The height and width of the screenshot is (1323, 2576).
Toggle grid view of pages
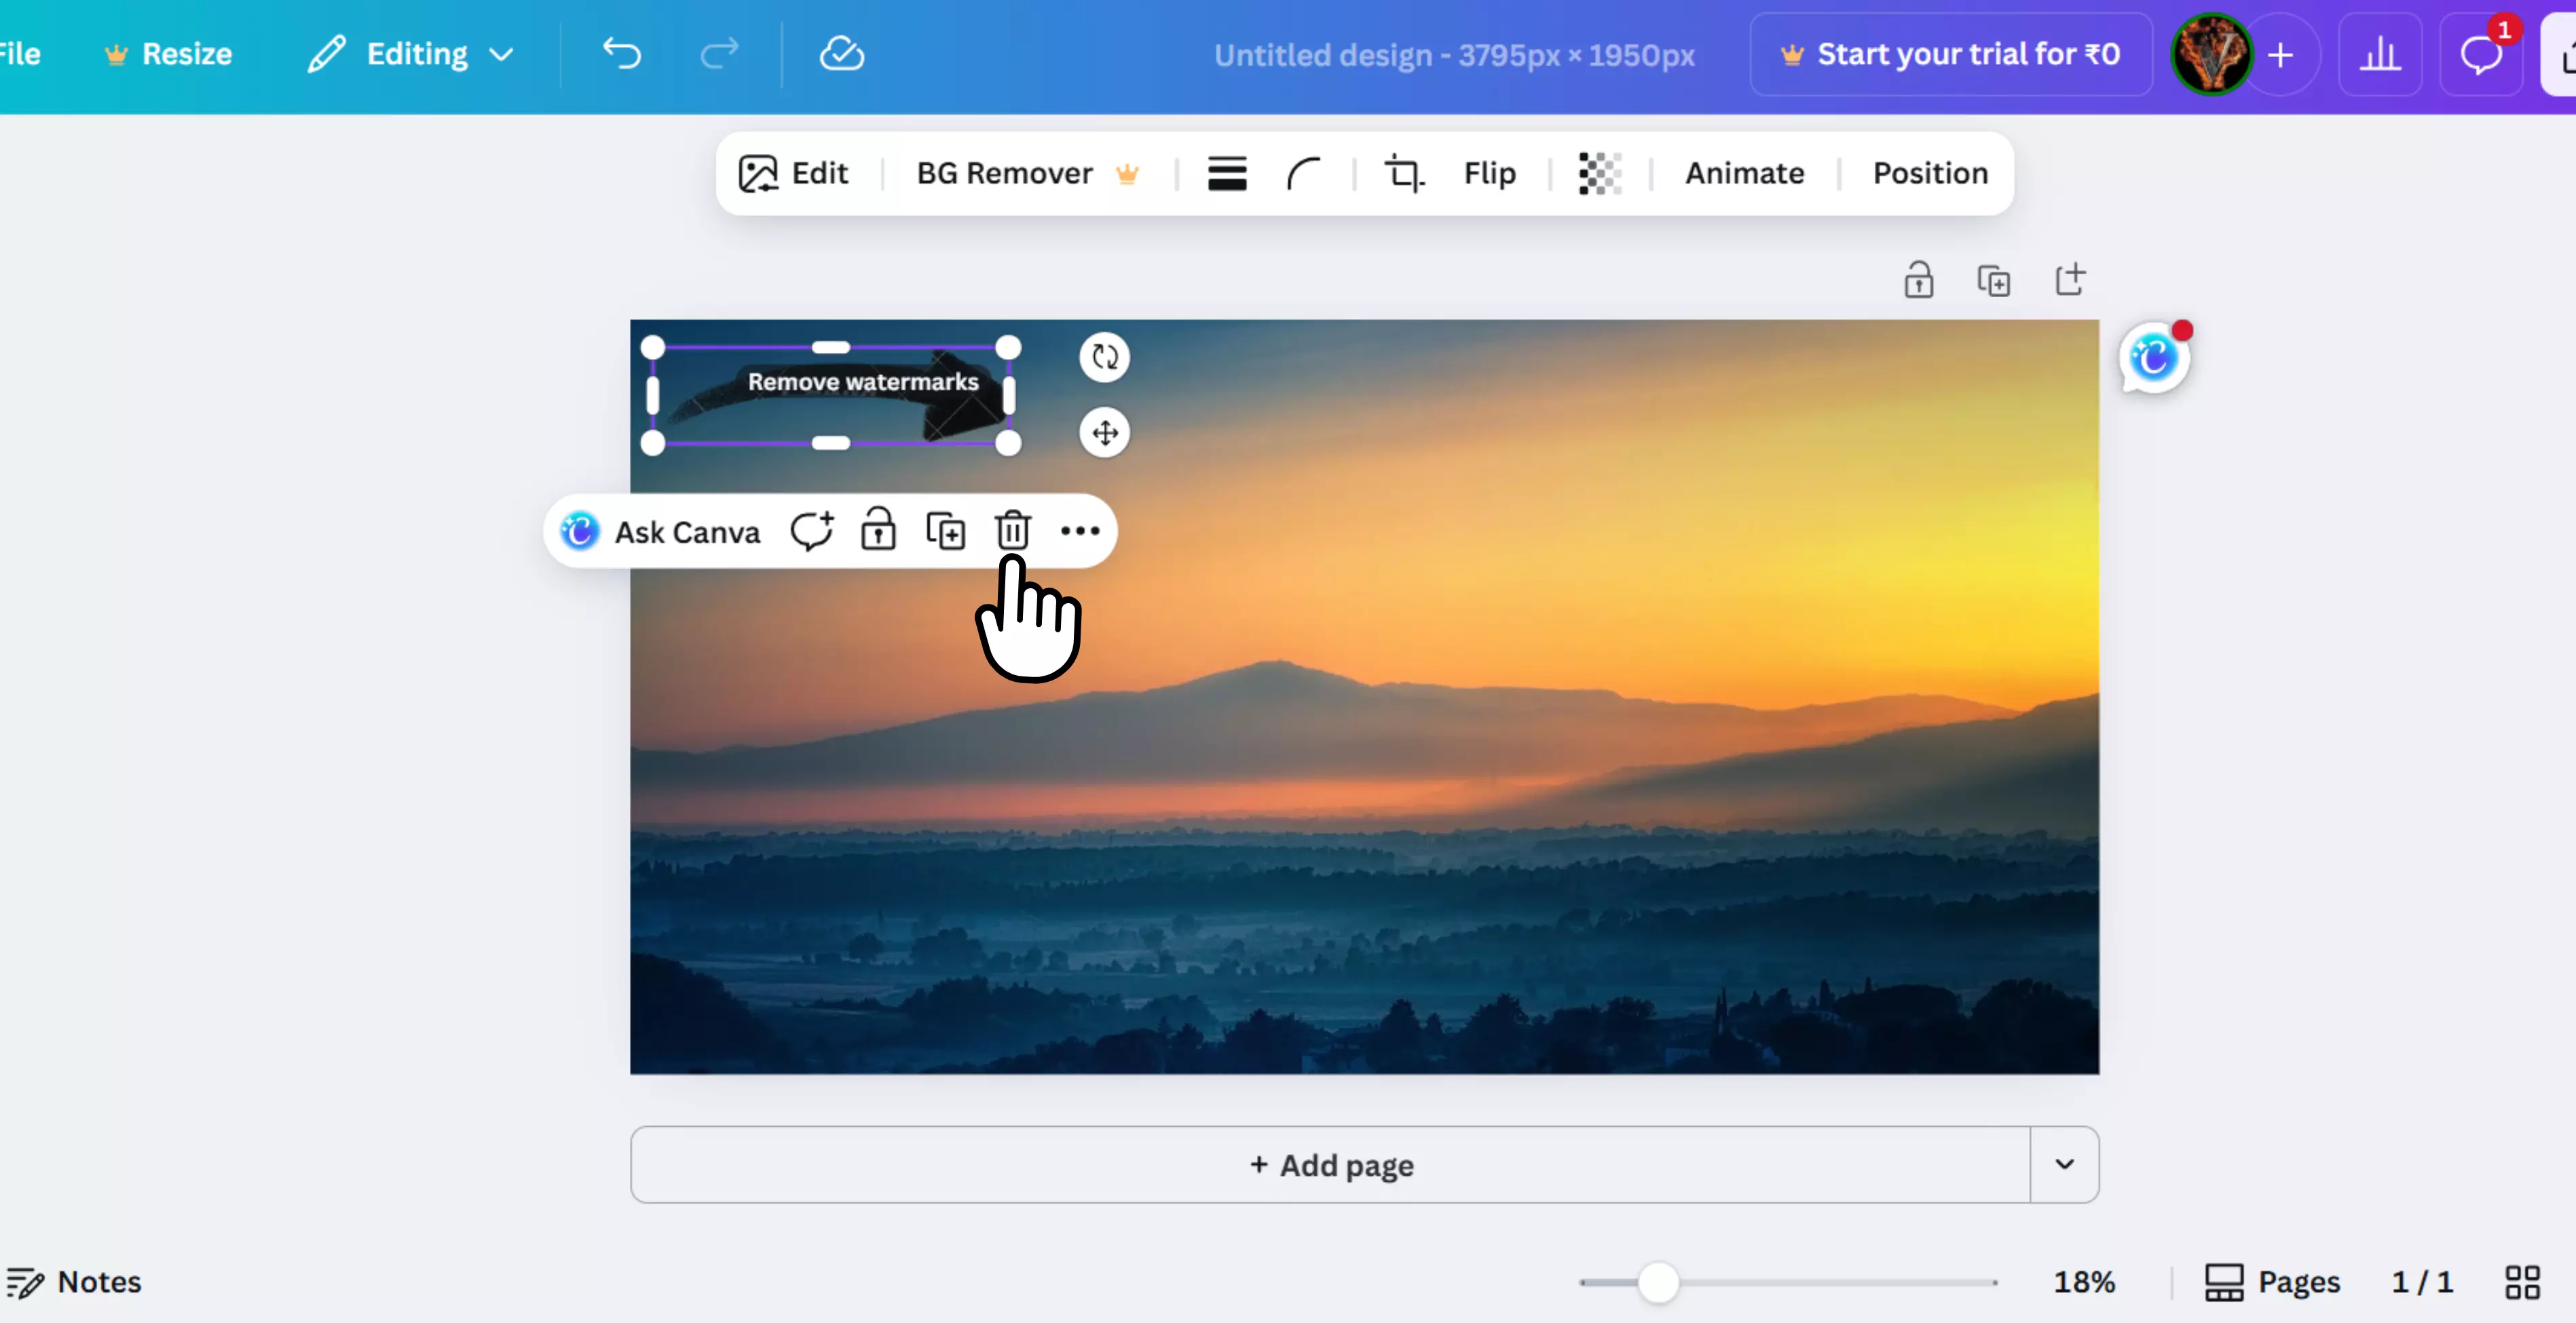click(x=2522, y=1282)
